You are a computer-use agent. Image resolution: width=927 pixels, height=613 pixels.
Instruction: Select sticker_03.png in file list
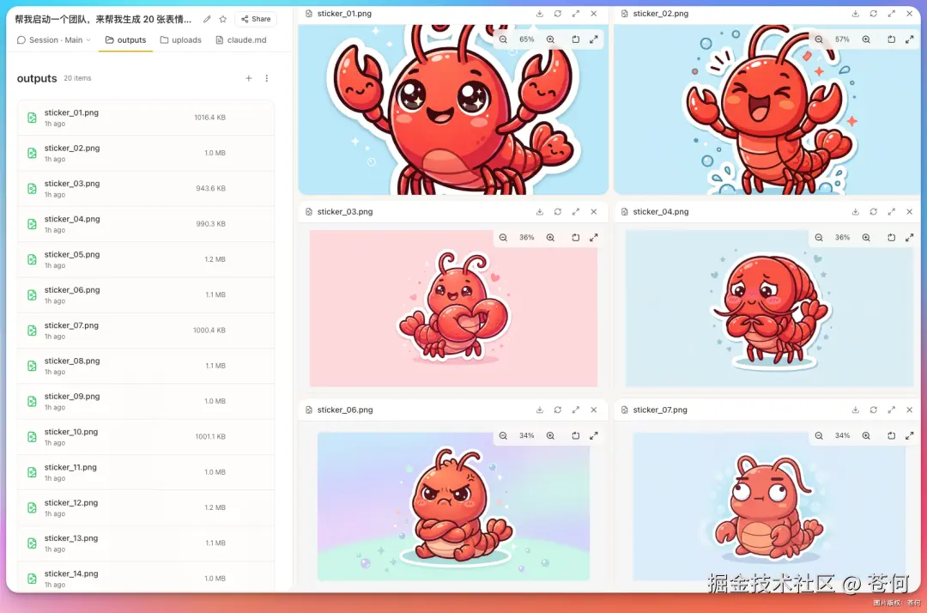point(145,189)
